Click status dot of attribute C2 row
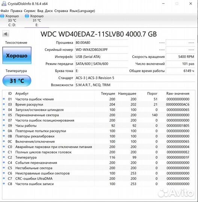The width and height of the screenshot is (198, 202). 4,157
